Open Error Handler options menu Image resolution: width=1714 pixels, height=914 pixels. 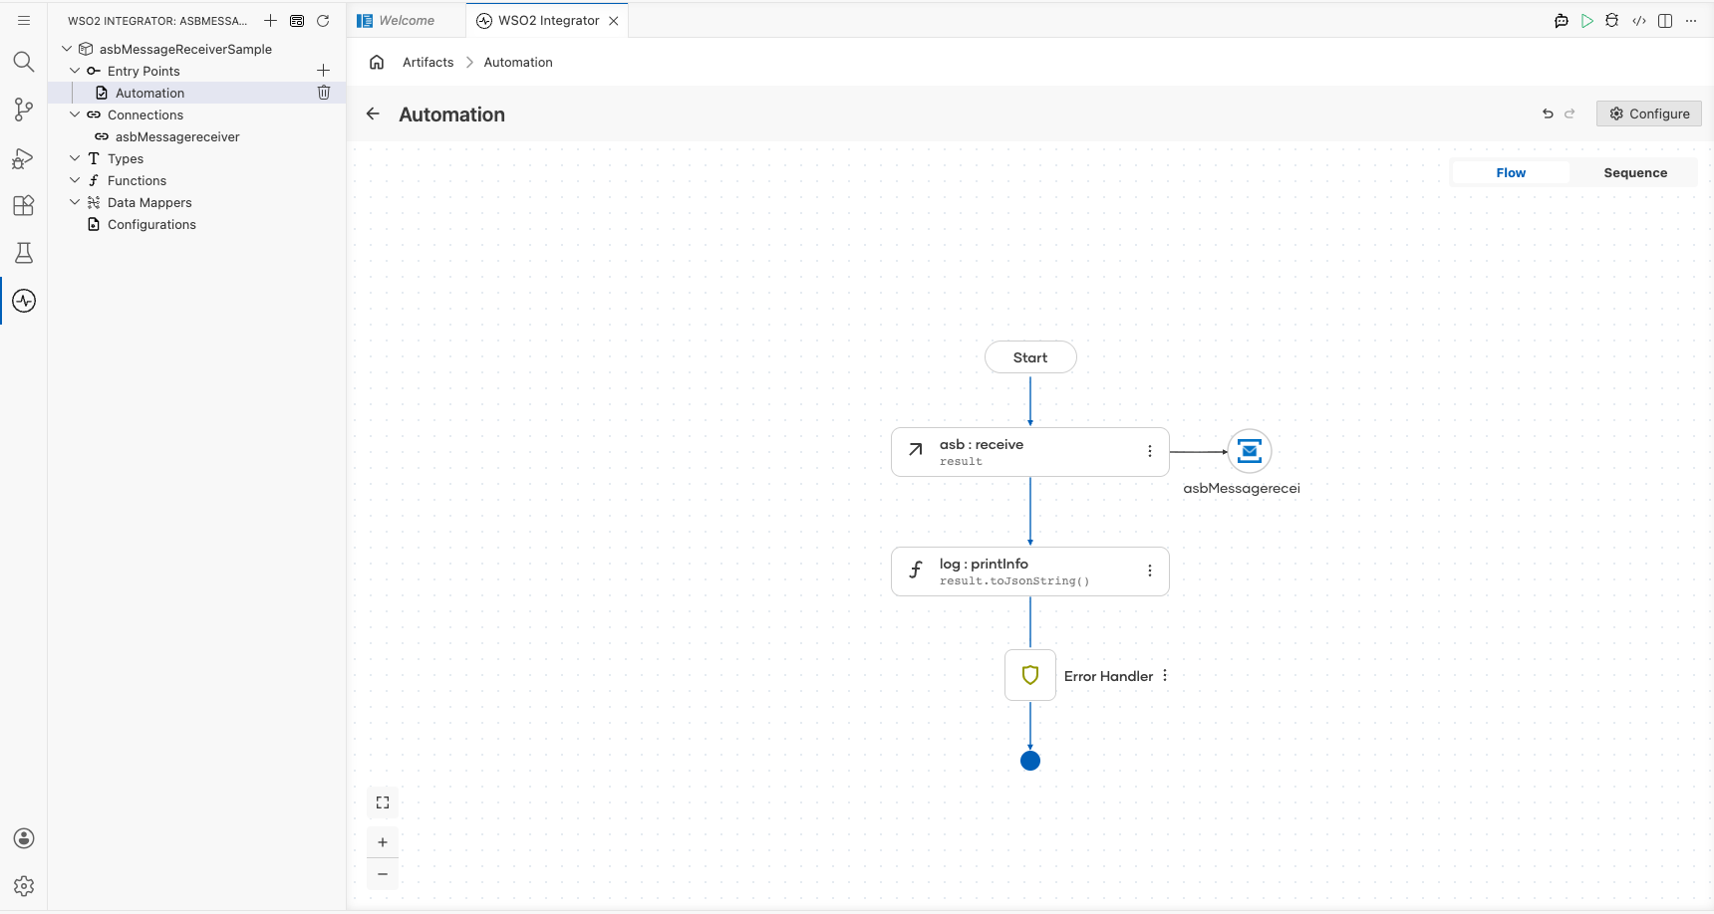(1165, 675)
